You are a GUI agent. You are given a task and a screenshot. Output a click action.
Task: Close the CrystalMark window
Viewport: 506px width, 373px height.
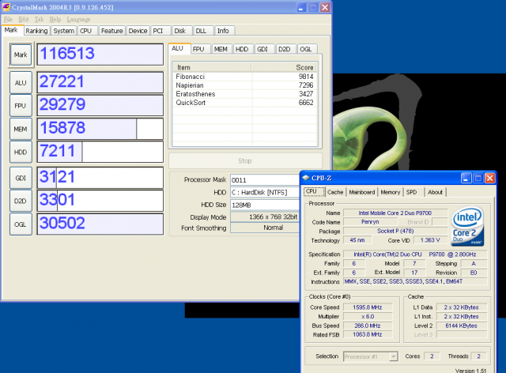(x=325, y=7)
